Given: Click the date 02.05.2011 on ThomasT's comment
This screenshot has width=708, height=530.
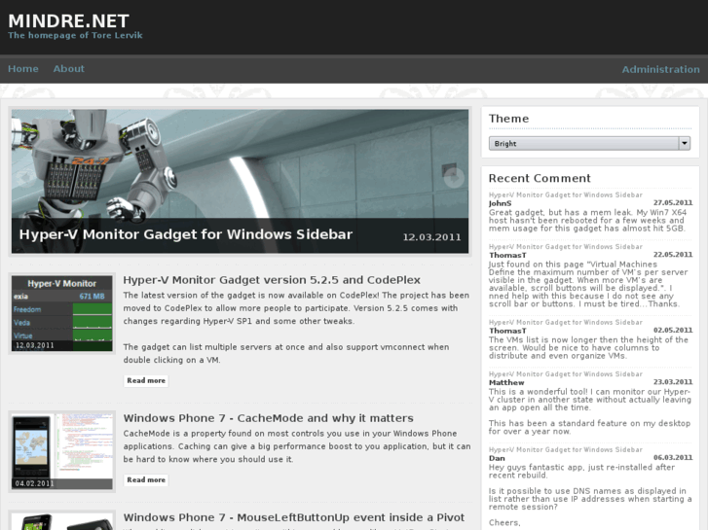Looking at the screenshot, I should [673, 331].
